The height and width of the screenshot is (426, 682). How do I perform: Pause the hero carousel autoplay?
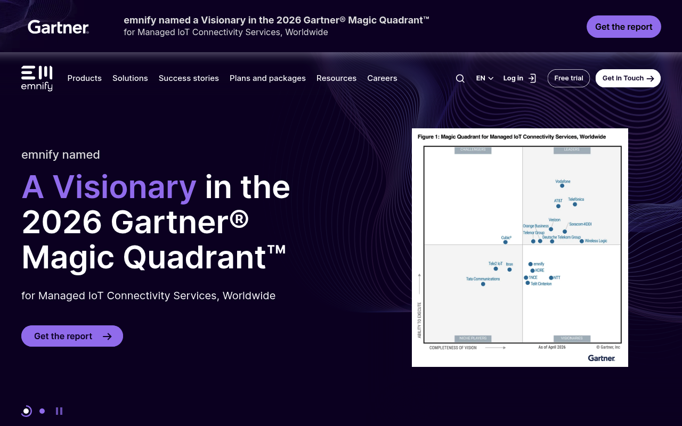pos(59,411)
